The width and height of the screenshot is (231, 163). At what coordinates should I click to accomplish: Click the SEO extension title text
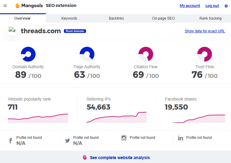tap(61, 5)
